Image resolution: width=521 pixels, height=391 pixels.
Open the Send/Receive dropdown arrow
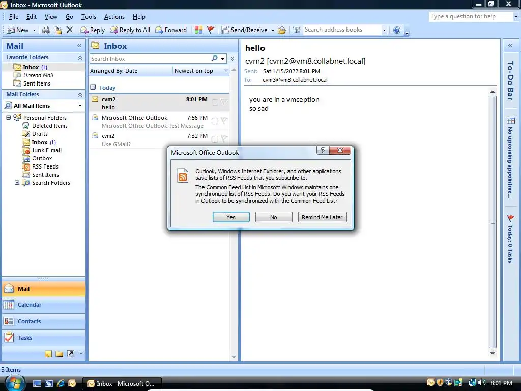coord(273,30)
